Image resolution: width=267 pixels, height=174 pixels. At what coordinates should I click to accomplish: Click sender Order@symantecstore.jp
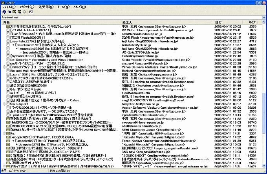pyautogui.click(x=140, y=56)
